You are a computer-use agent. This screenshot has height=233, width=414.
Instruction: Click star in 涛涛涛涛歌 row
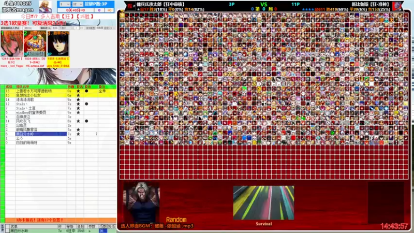78,99
